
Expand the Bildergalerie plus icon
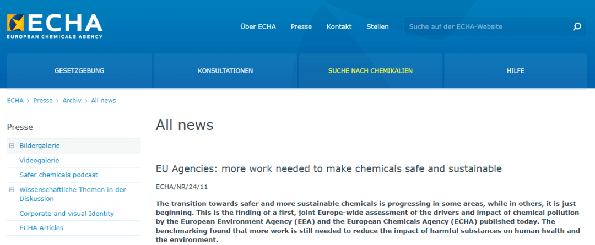coord(11,146)
